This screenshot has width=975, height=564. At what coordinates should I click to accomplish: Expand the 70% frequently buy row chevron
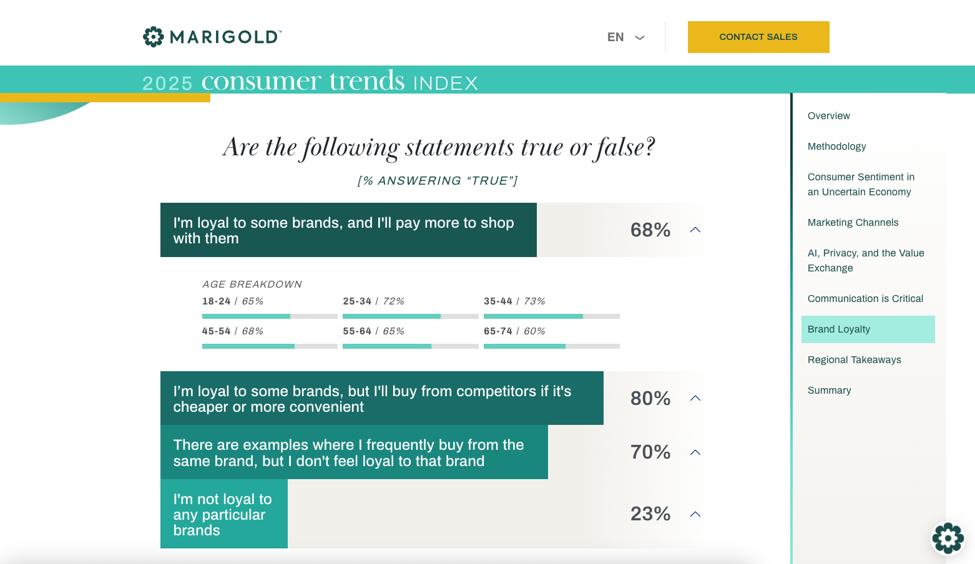(695, 452)
